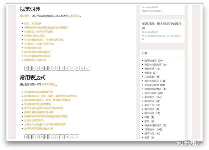Open 用英语学习鸟类名称 link
The image size is (209, 150).
tap(35, 60)
